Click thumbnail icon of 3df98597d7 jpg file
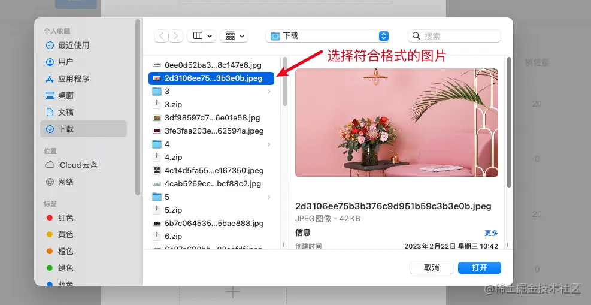This screenshot has height=305, width=591. [x=157, y=117]
